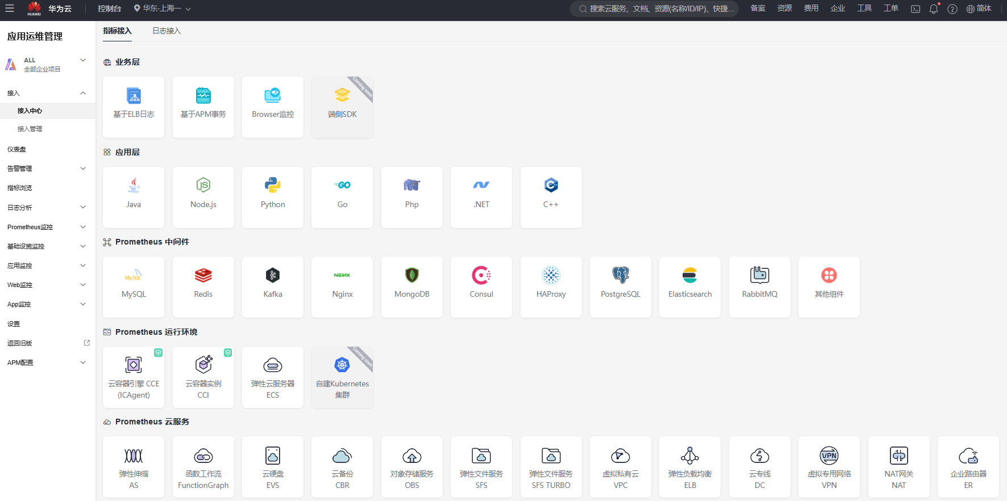Select the Python application card
The image size is (1007, 501).
(x=273, y=197)
